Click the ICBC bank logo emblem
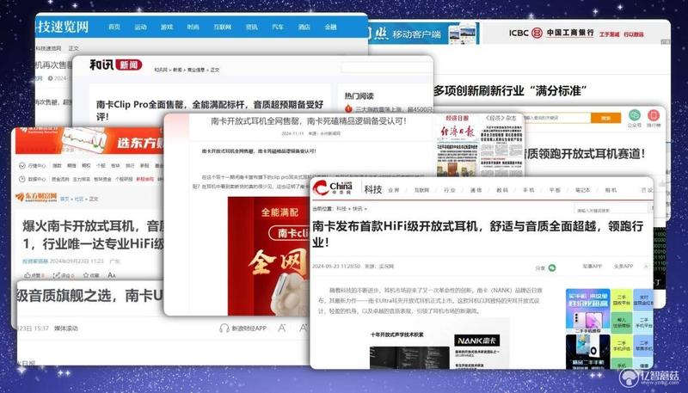The height and width of the screenshot is (393, 688). click(x=537, y=34)
